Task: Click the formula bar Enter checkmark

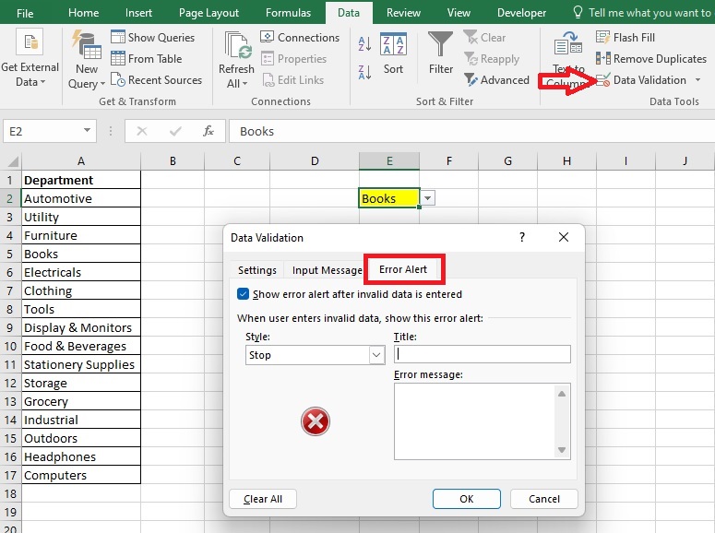Action: 175,131
